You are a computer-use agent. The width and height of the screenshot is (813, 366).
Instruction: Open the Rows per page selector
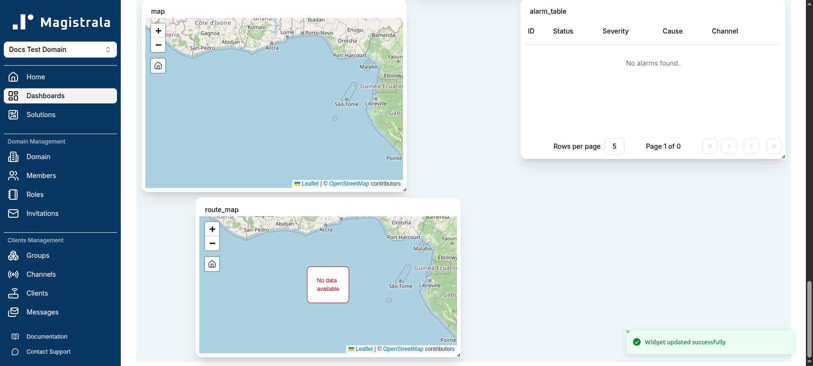tap(614, 146)
